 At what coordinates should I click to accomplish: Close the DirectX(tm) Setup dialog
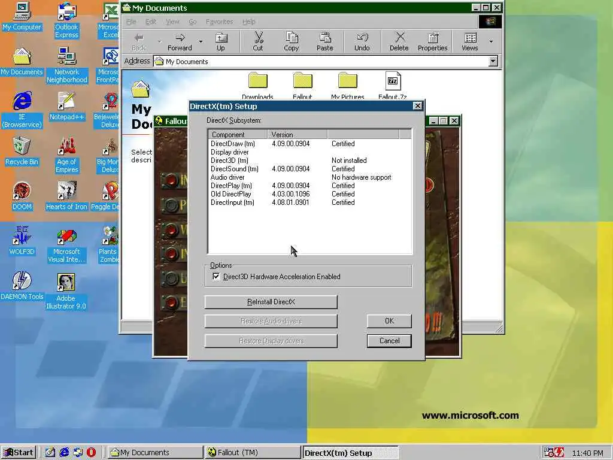click(417, 106)
